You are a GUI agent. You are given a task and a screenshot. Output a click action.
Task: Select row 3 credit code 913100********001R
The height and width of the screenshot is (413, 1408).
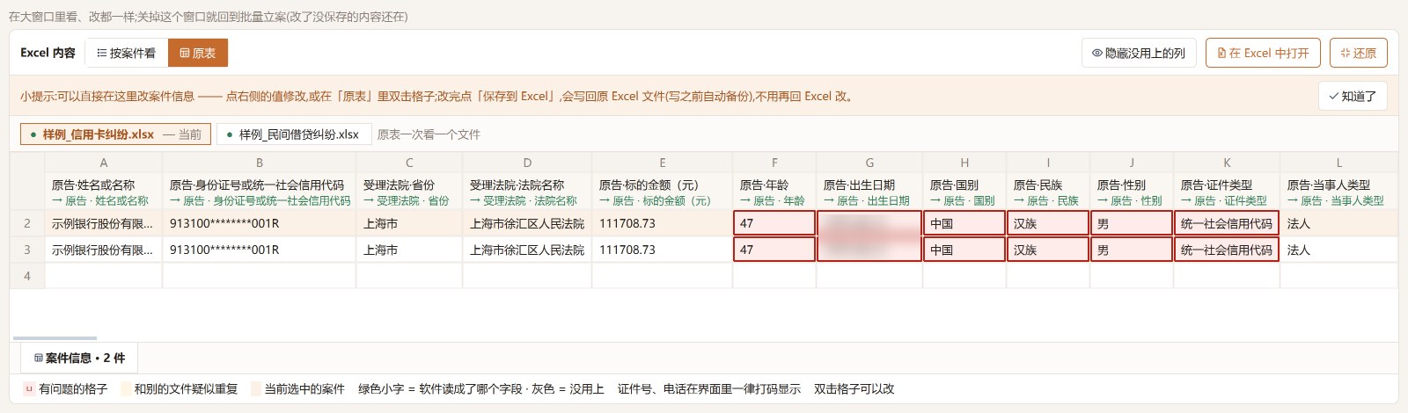click(x=260, y=250)
